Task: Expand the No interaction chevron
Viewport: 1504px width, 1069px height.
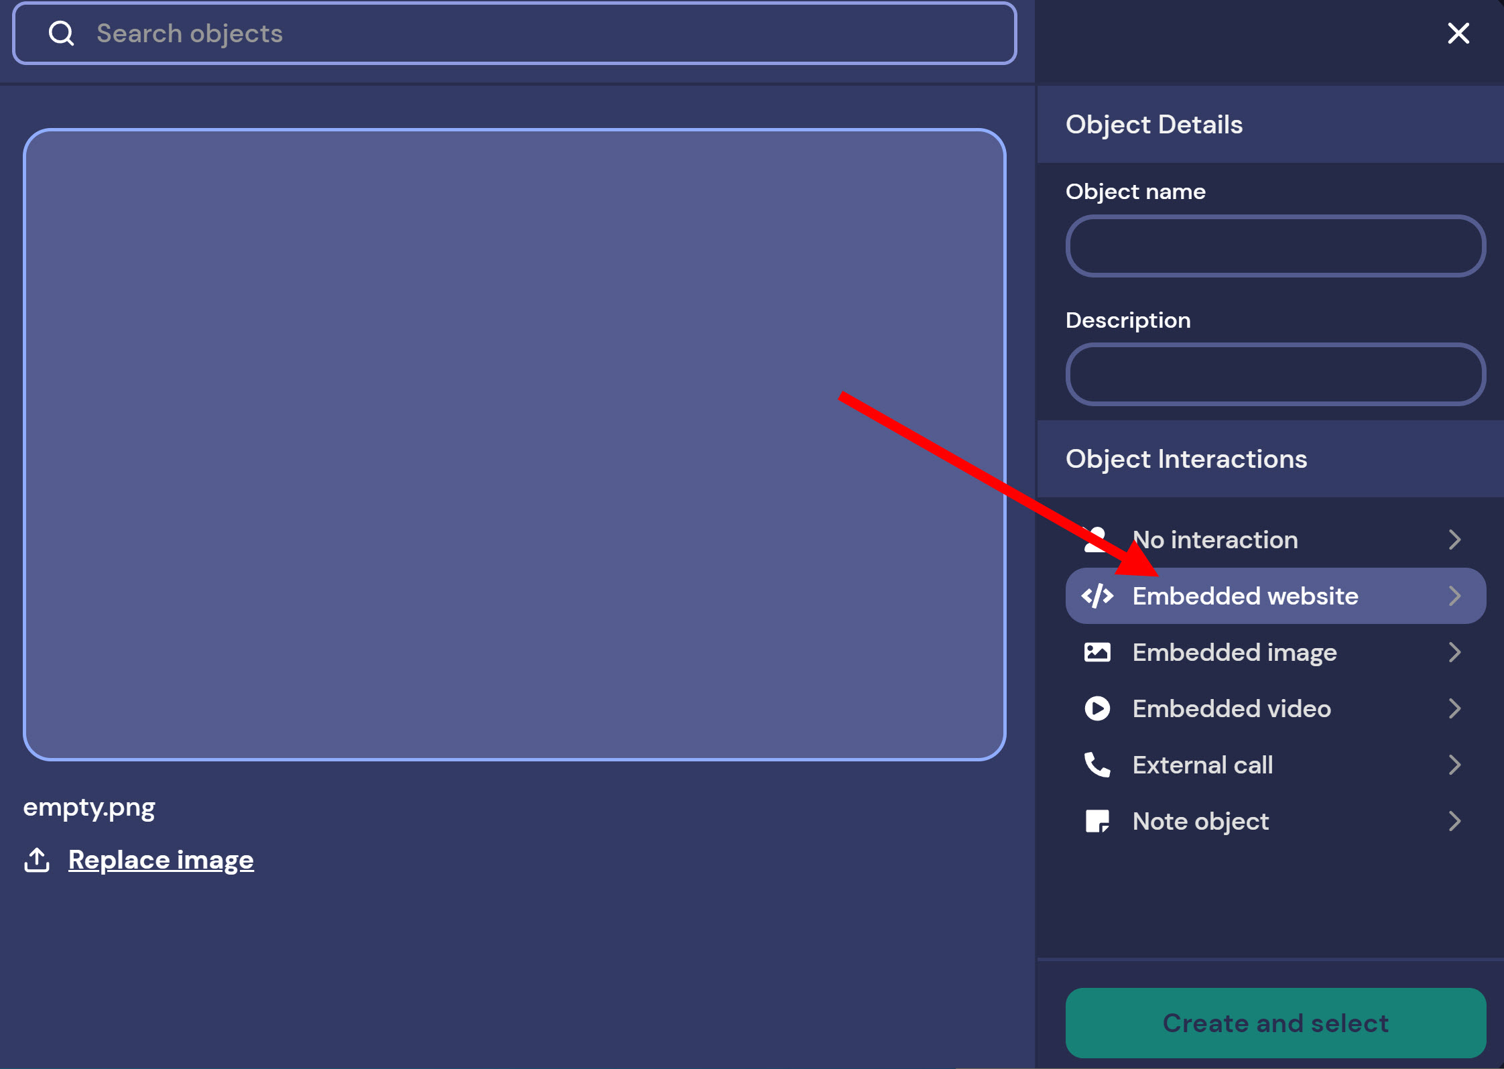Action: pos(1454,540)
